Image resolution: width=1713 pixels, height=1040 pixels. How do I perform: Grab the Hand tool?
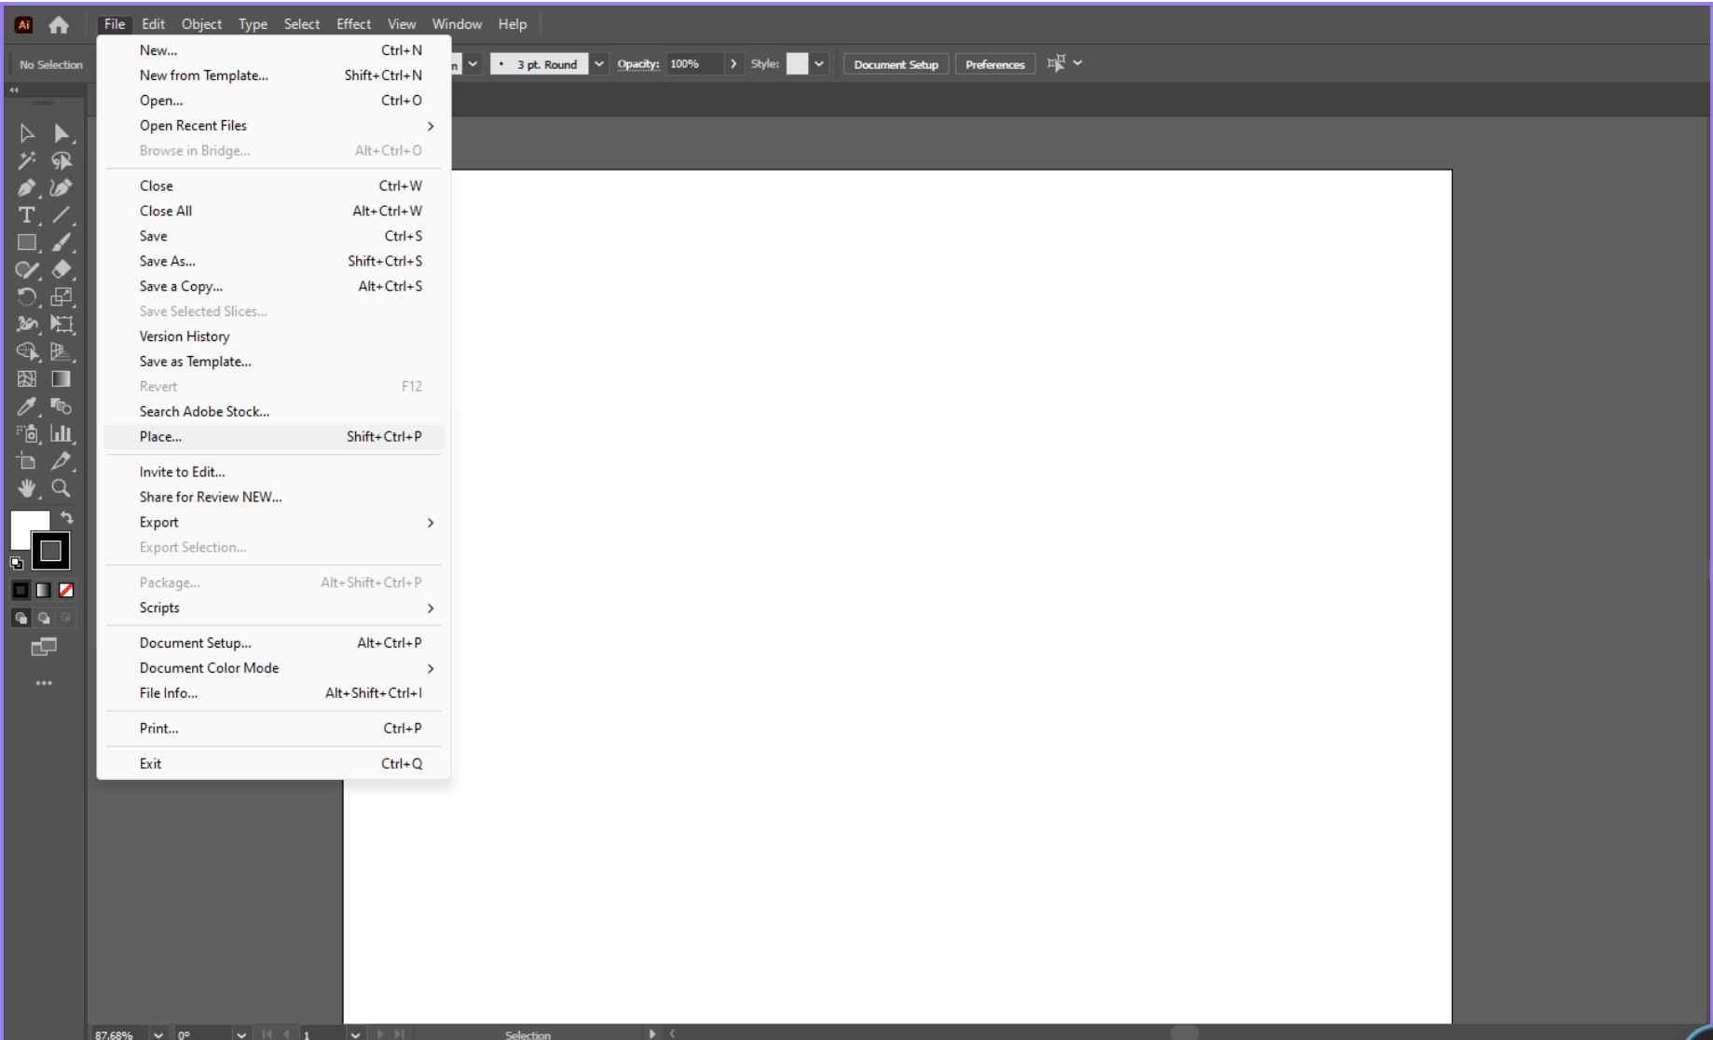(x=28, y=488)
